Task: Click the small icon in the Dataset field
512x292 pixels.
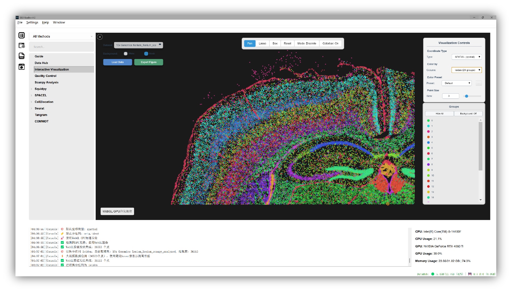Action: [160, 45]
